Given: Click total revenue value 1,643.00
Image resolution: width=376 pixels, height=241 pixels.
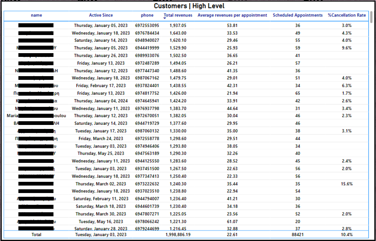Looking at the screenshot, I should coord(178,33).
